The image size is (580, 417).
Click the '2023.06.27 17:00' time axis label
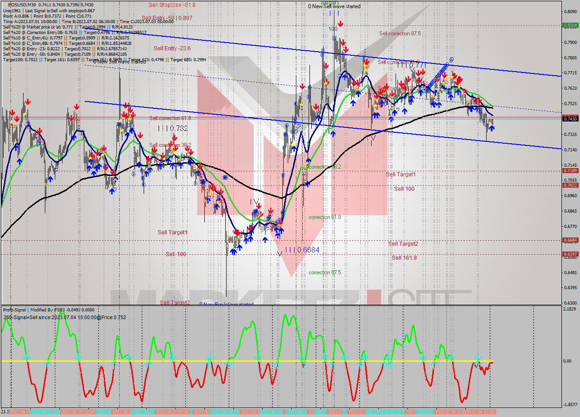click(x=173, y=412)
